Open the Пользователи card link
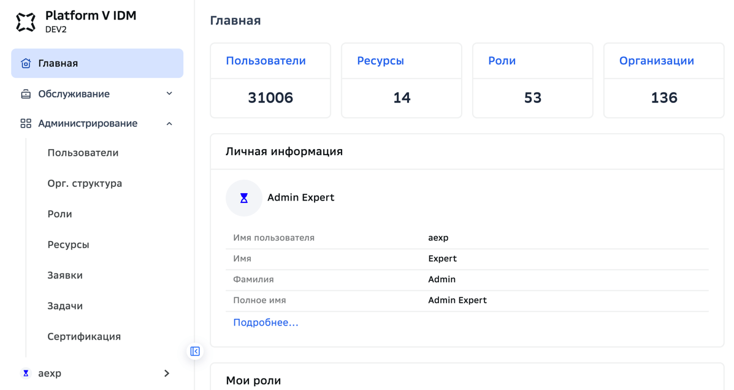This screenshot has height=390, width=734. pyautogui.click(x=266, y=61)
